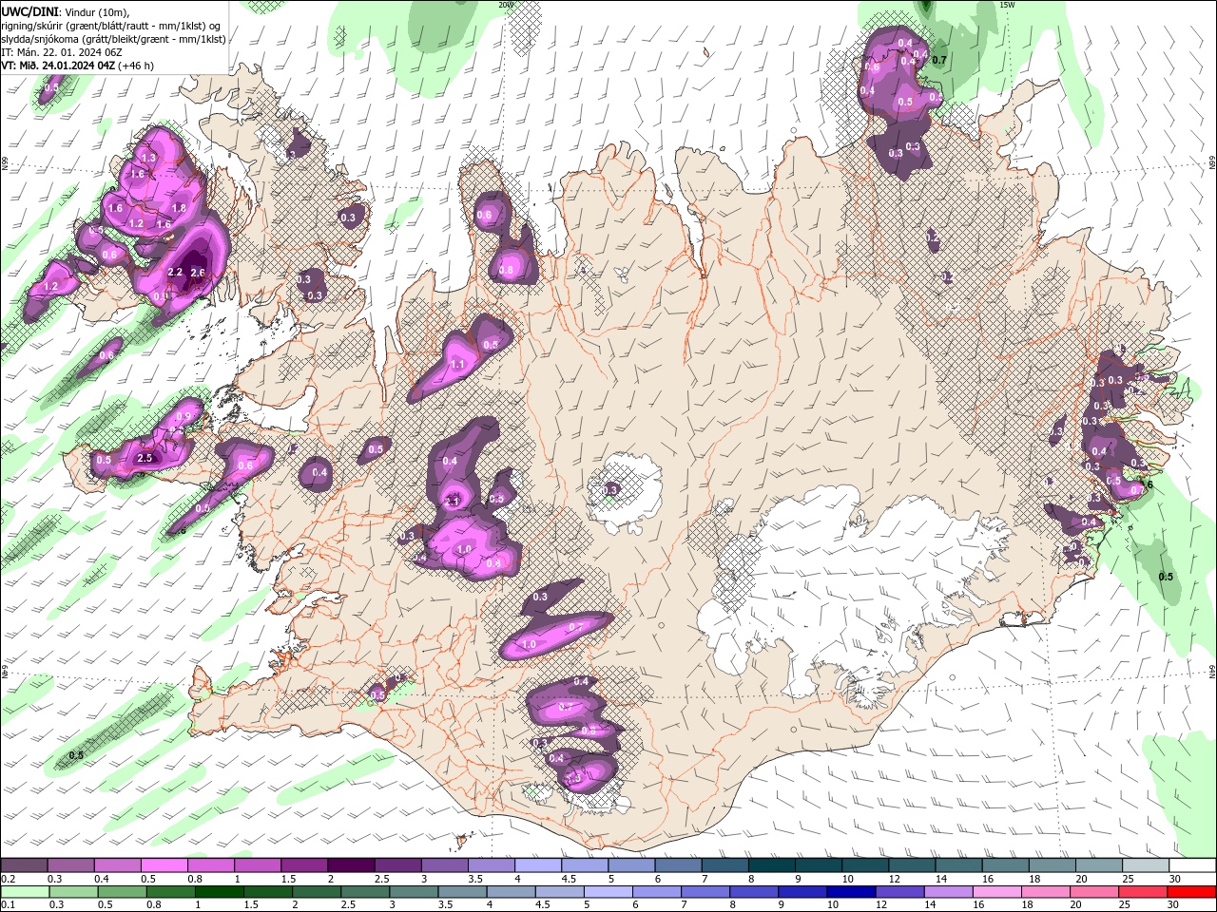The image size is (1217, 912).
Task: Click the 1.8 snowfall value on the map
Action: coord(179,208)
